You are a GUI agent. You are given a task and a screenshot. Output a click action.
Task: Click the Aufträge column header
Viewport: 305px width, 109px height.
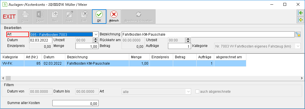[x=205, y=57]
